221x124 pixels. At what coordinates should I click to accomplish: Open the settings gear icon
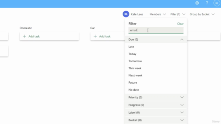tap(197, 3)
